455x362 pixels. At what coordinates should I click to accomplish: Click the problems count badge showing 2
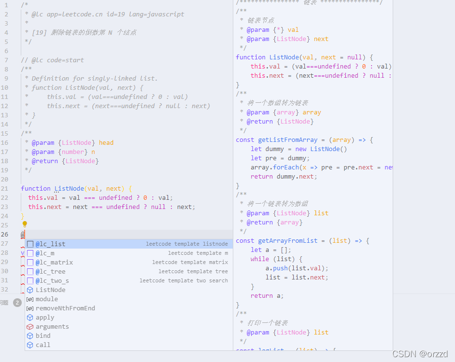pos(17,303)
